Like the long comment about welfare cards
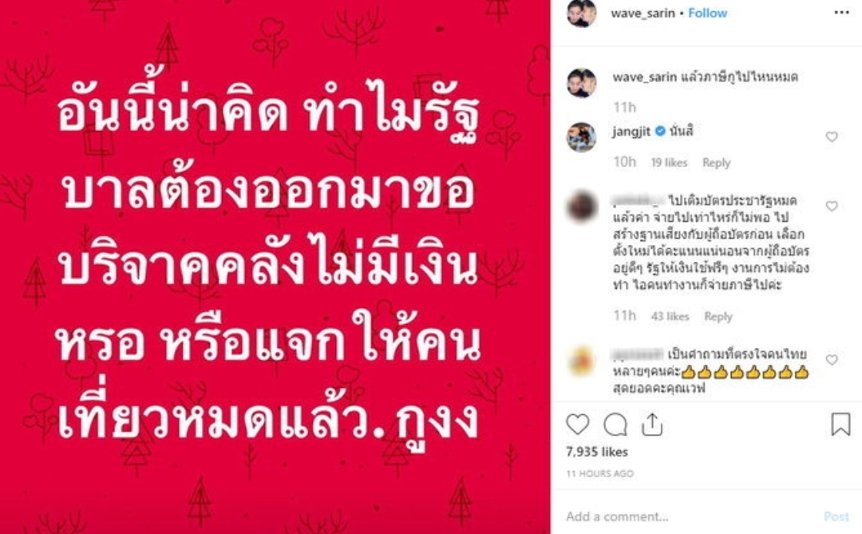This screenshot has width=862, height=534. pyautogui.click(x=832, y=206)
